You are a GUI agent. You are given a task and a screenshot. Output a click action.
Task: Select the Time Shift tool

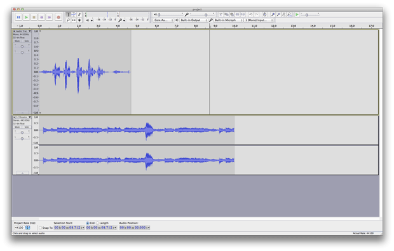[x=74, y=20]
